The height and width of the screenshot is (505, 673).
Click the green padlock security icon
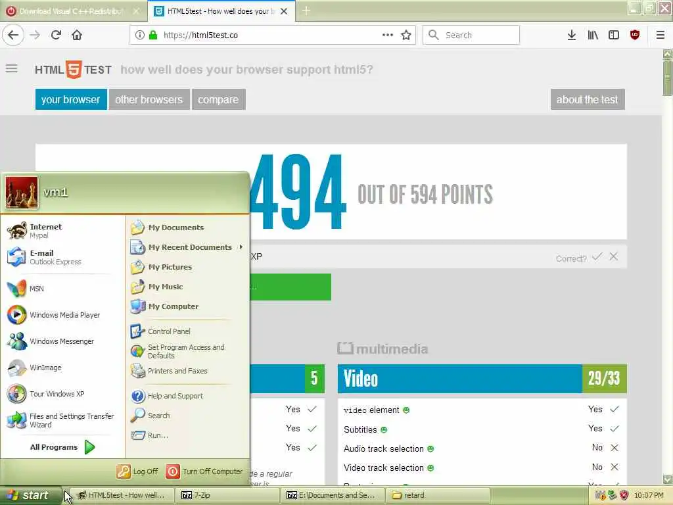(x=152, y=36)
